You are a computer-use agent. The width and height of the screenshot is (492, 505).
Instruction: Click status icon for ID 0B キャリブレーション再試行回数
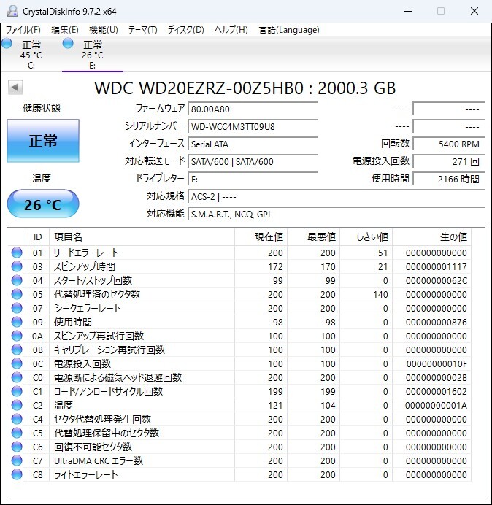[17, 350]
